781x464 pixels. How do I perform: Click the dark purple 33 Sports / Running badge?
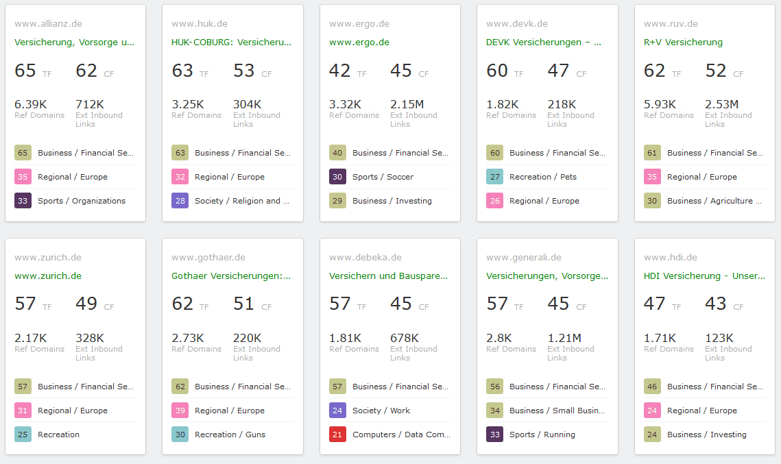pyautogui.click(x=494, y=434)
